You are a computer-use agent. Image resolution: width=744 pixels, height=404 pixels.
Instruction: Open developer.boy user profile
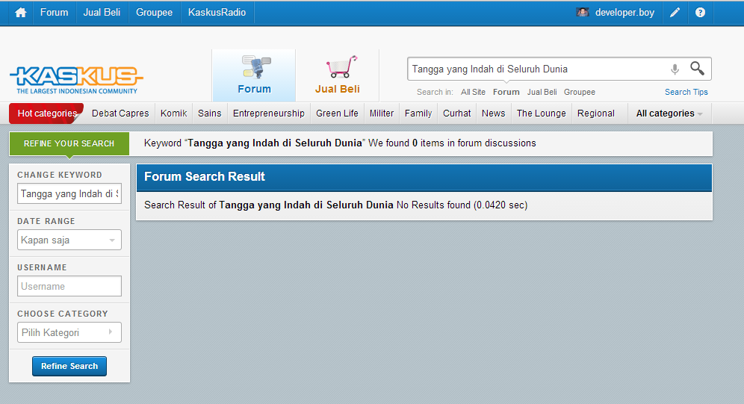point(624,13)
